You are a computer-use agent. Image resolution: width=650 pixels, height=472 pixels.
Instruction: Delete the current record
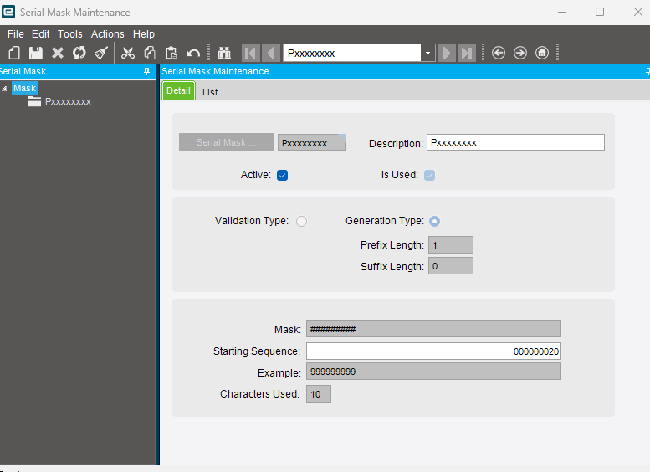point(58,53)
